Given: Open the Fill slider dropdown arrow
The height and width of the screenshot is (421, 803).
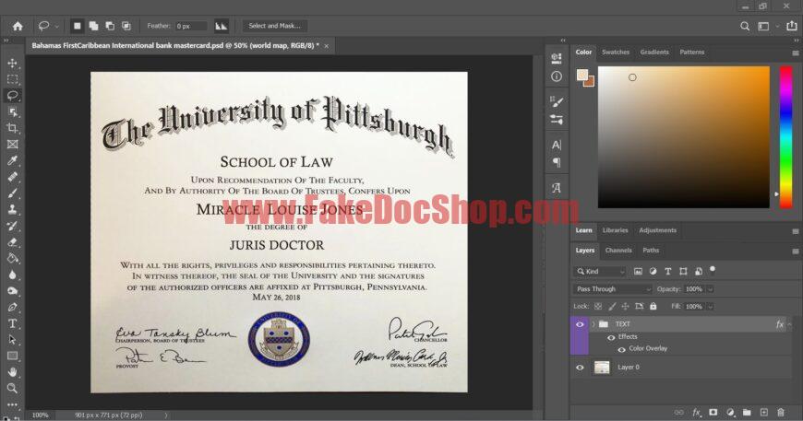Looking at the screenshot, I should 711,307.
